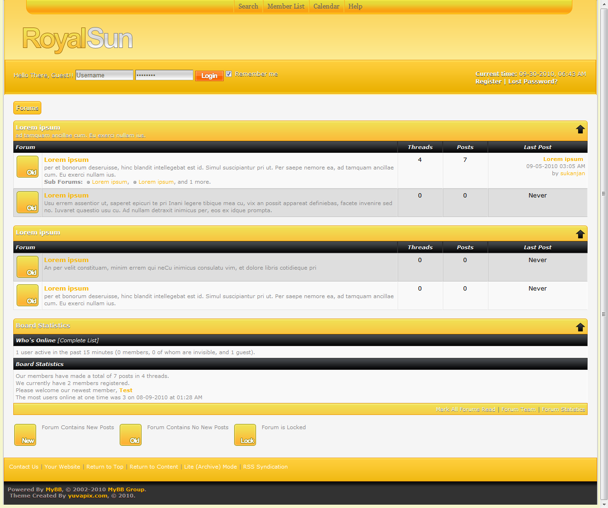Collapse the second Lorem ipsum category using its arrow

(580, 234)
